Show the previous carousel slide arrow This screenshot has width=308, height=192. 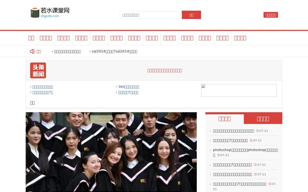click(33, 168)
